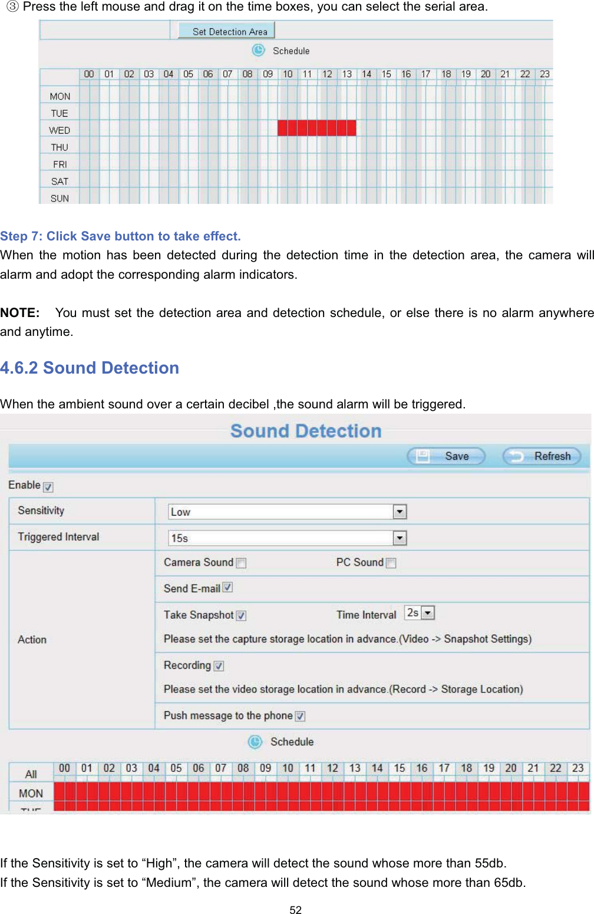Viewport: 594px width, 914px height.
Task: Select the MON row in lower schedule
Action: point(31,793)
